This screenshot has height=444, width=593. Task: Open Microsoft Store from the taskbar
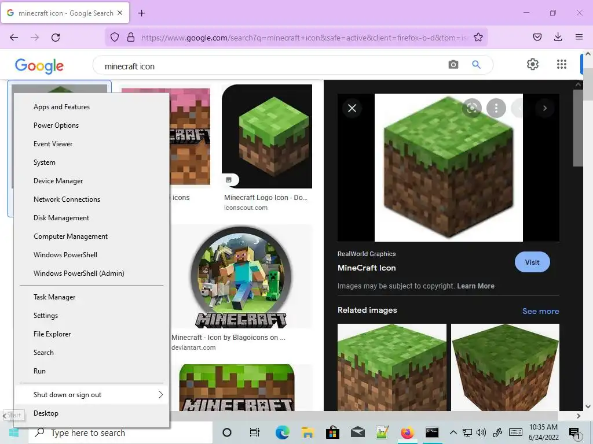332,432
